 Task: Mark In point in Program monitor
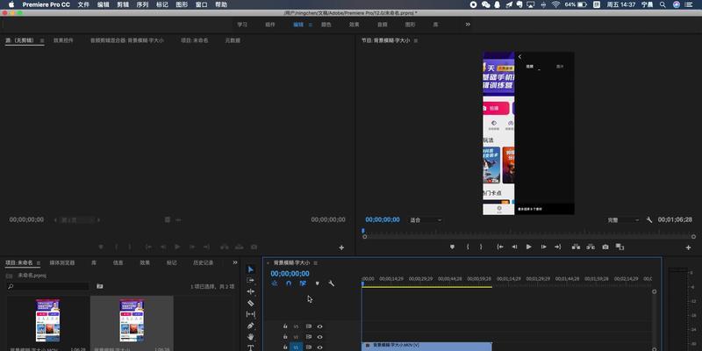coord(468,247)
